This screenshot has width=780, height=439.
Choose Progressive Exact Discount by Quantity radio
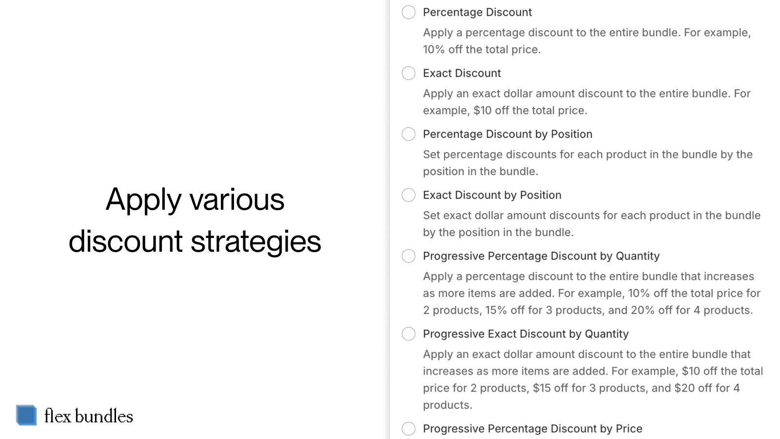409,334
